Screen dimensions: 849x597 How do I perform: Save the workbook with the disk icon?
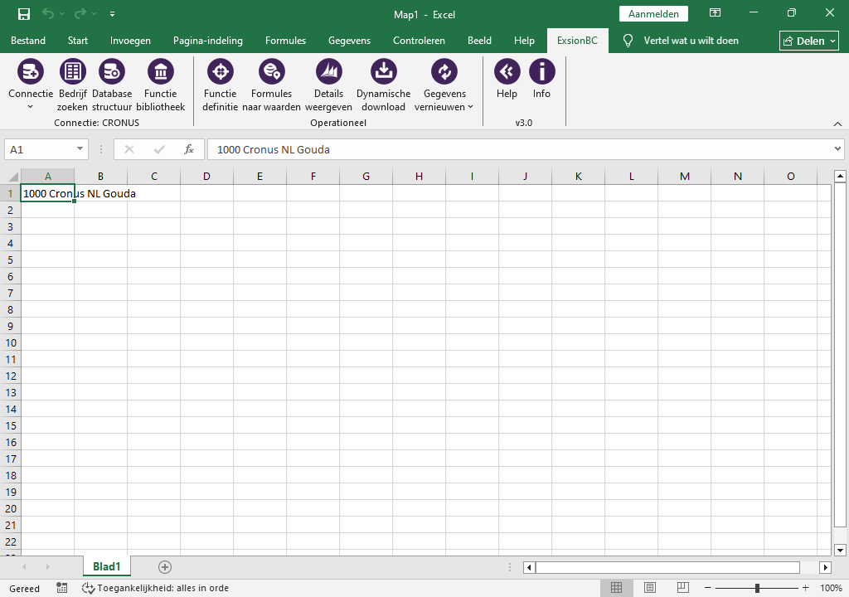point(24,14)
